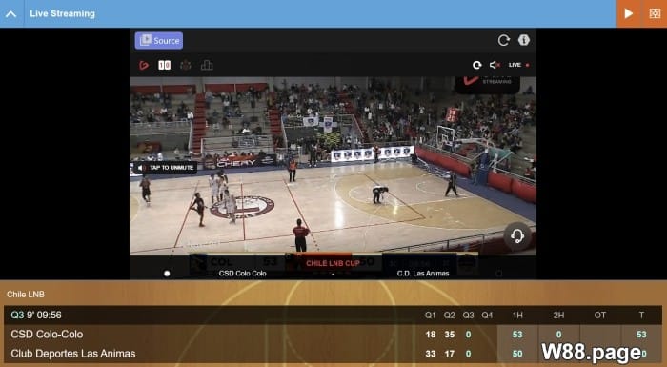Select the white carousel dot under video

(x=167, y=274)
